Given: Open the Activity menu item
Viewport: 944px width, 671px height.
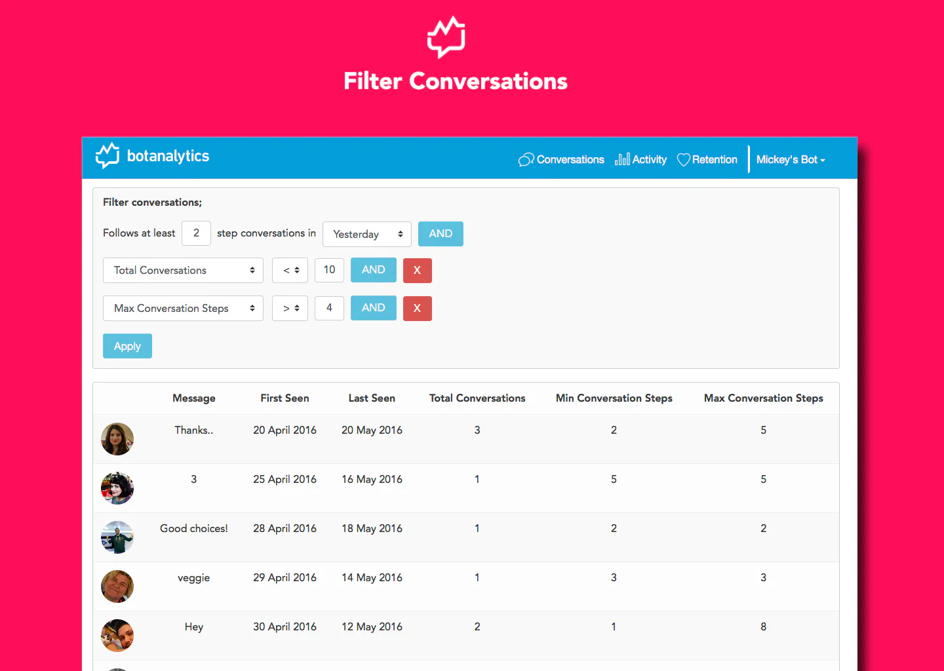Looking at the screenshot, I should click(640, 159).
